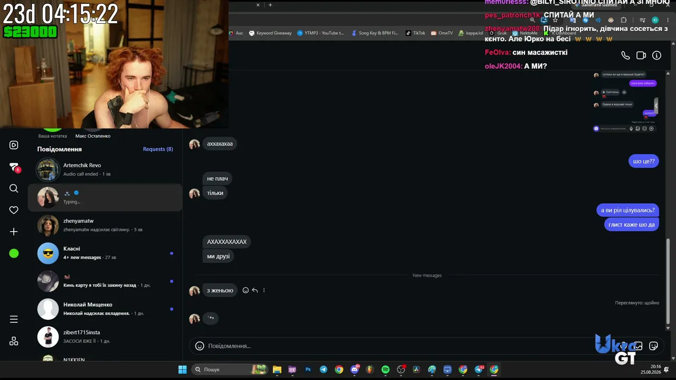Open Twitch app from the taskbar

(292, 369)
